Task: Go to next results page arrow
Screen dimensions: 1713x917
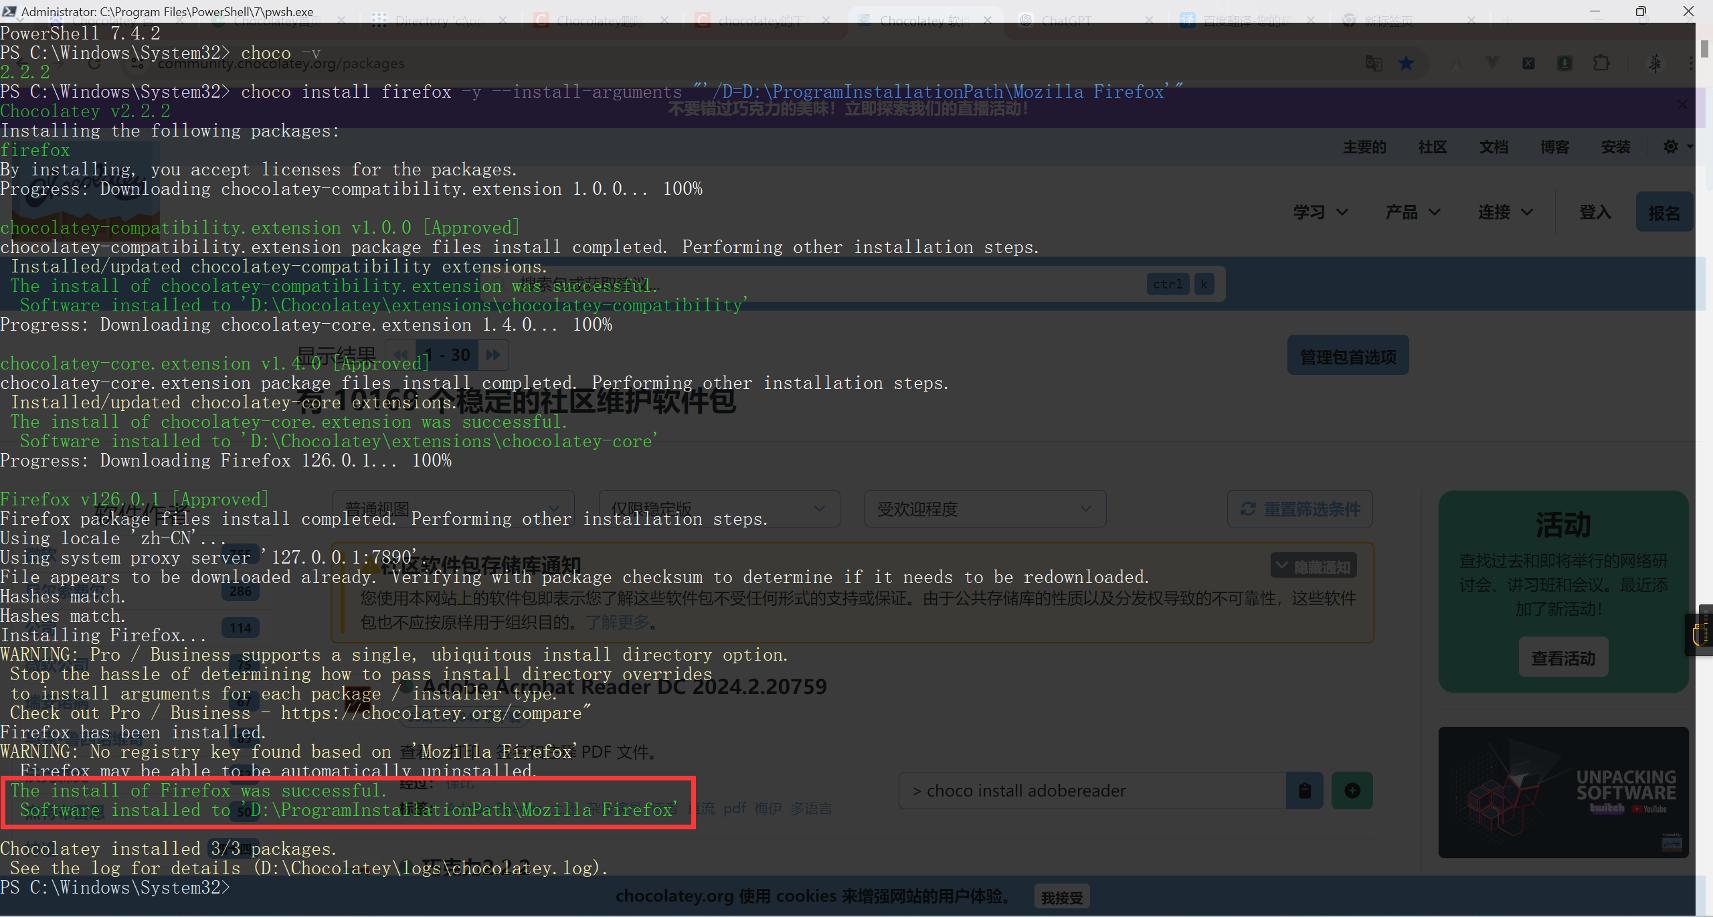Action: (x=493, y=355)
